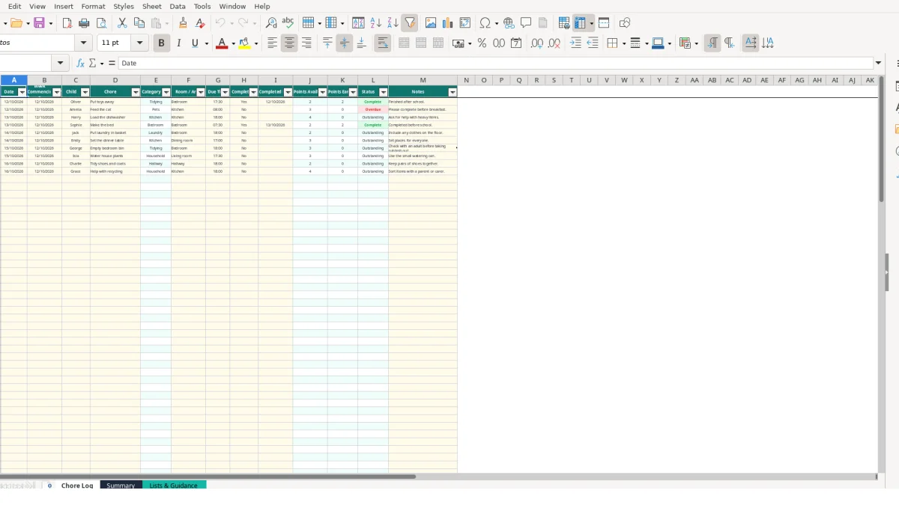Insert a hyperlink via toolbar icon

[x=509, y=23]
